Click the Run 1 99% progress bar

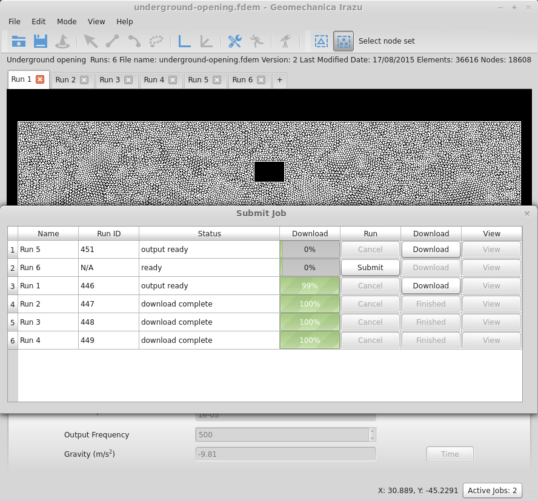point(310,286)
